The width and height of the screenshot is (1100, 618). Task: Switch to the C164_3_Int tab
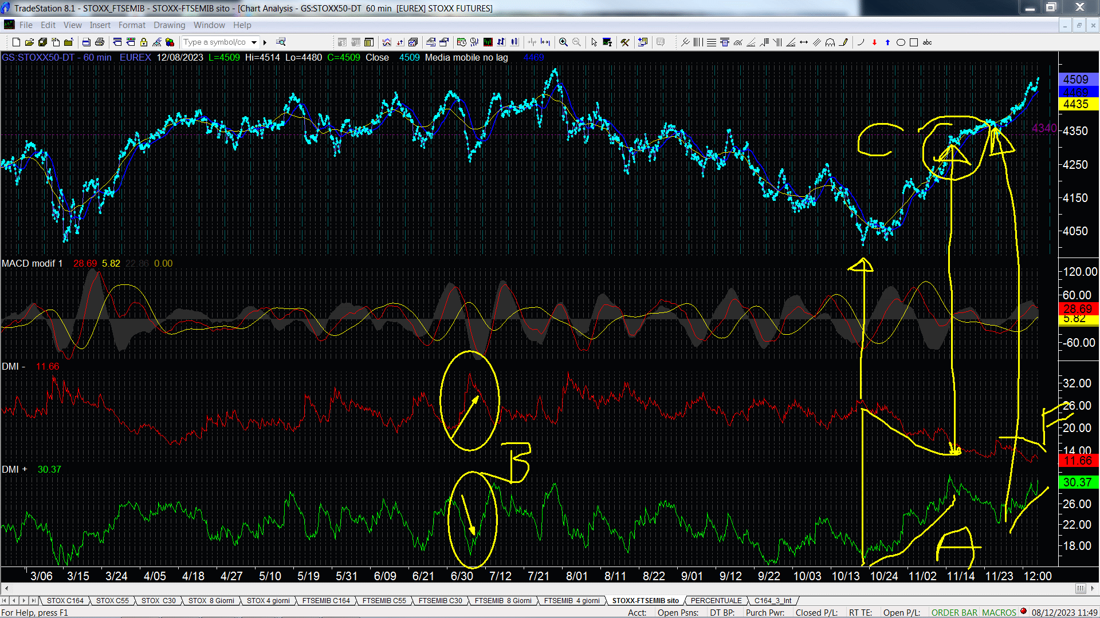coord(773,601)
